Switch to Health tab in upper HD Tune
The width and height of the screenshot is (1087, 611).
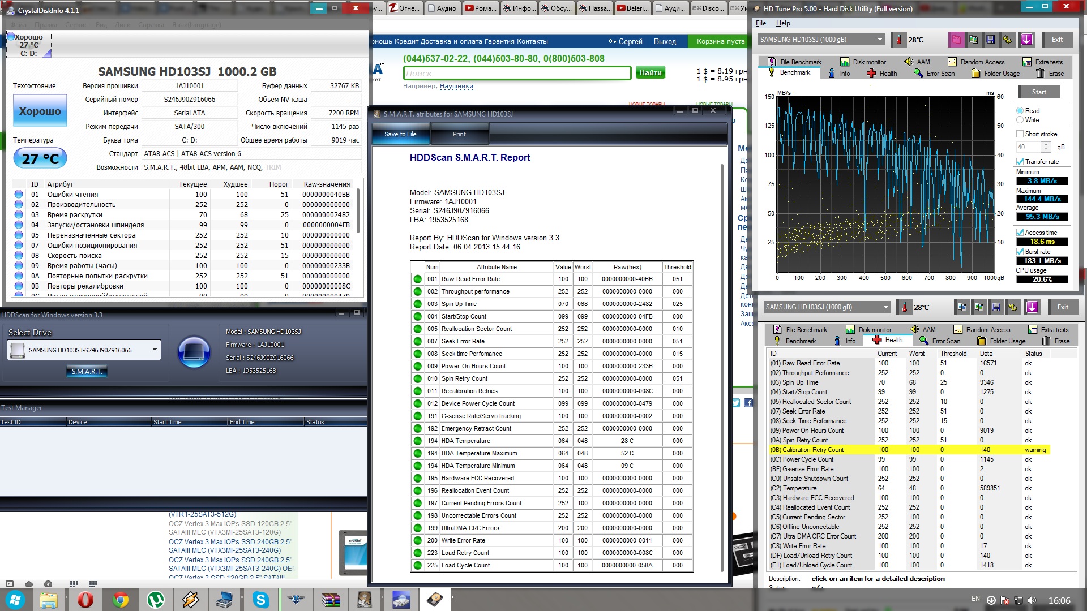tap(881, 74)
